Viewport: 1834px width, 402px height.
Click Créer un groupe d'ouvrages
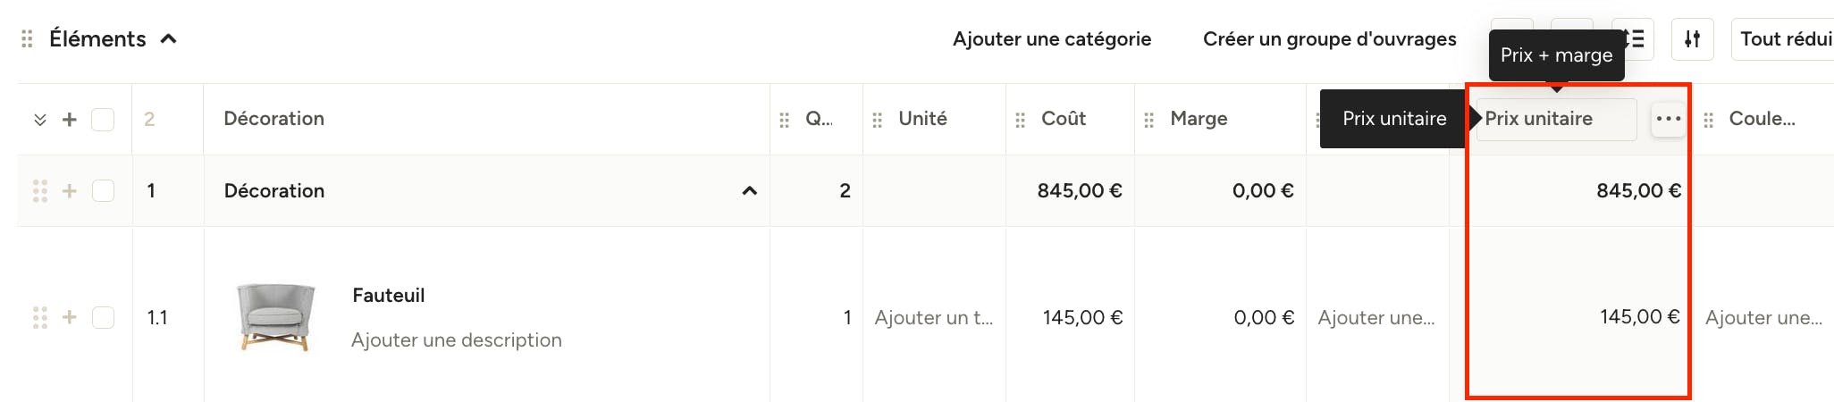click(x=1330, y=39)
